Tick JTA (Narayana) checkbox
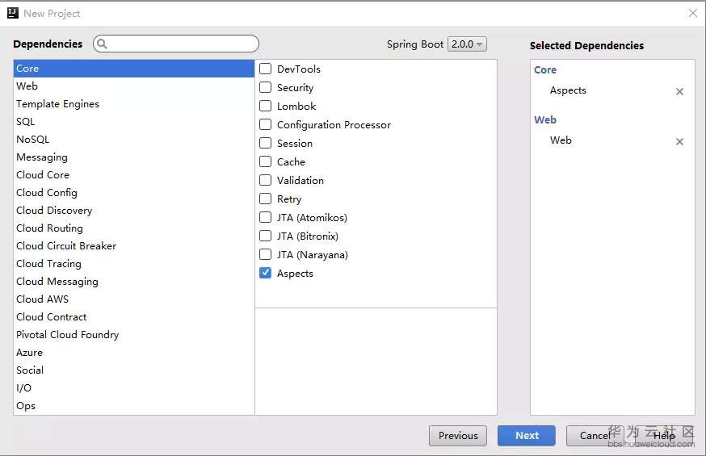Screen dimensions: 706x456 [x=265, y=254]
